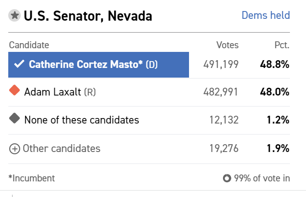Click the None of these candidates label
The width and height of the screenshot is (306, 197).
[82, 120]
